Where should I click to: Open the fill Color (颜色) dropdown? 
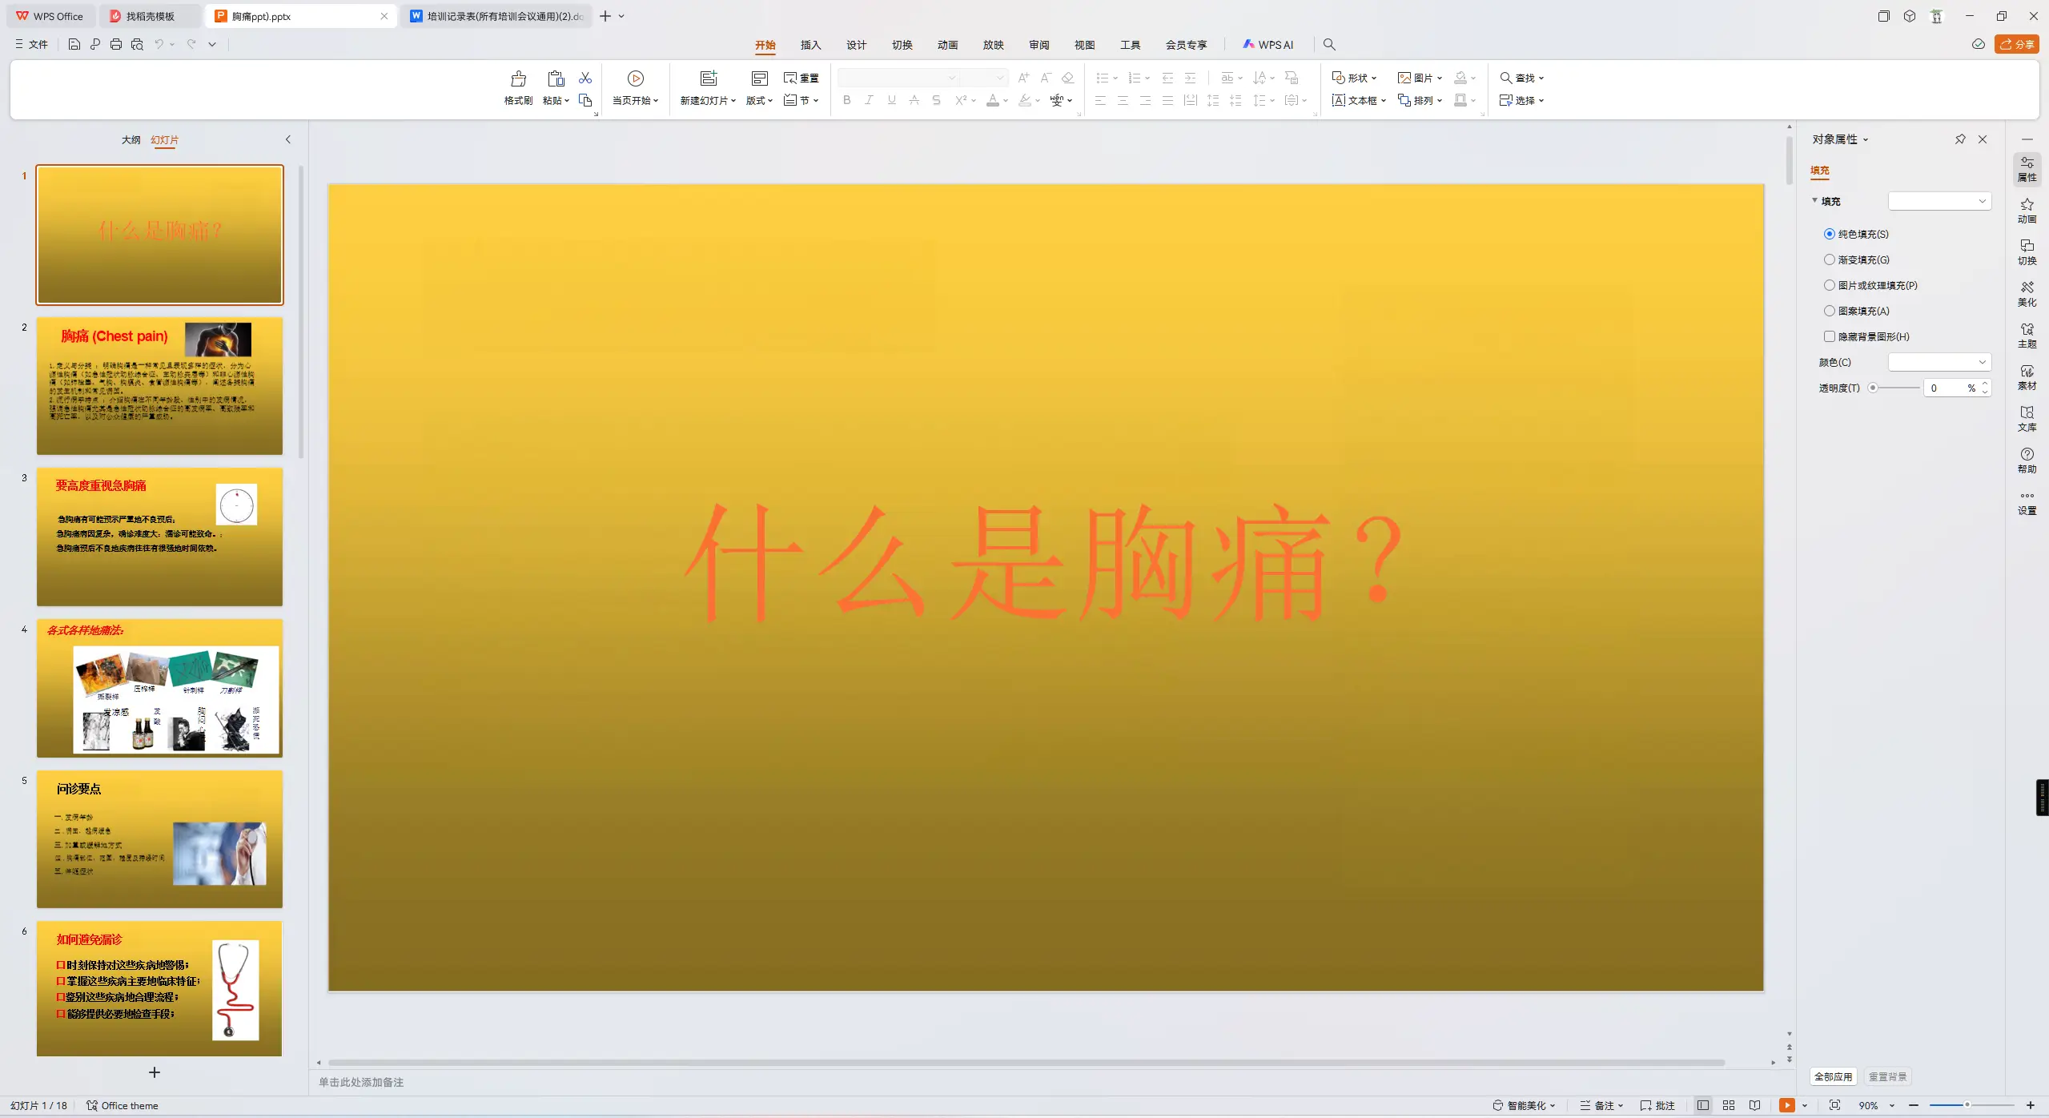click(1939, 362)
